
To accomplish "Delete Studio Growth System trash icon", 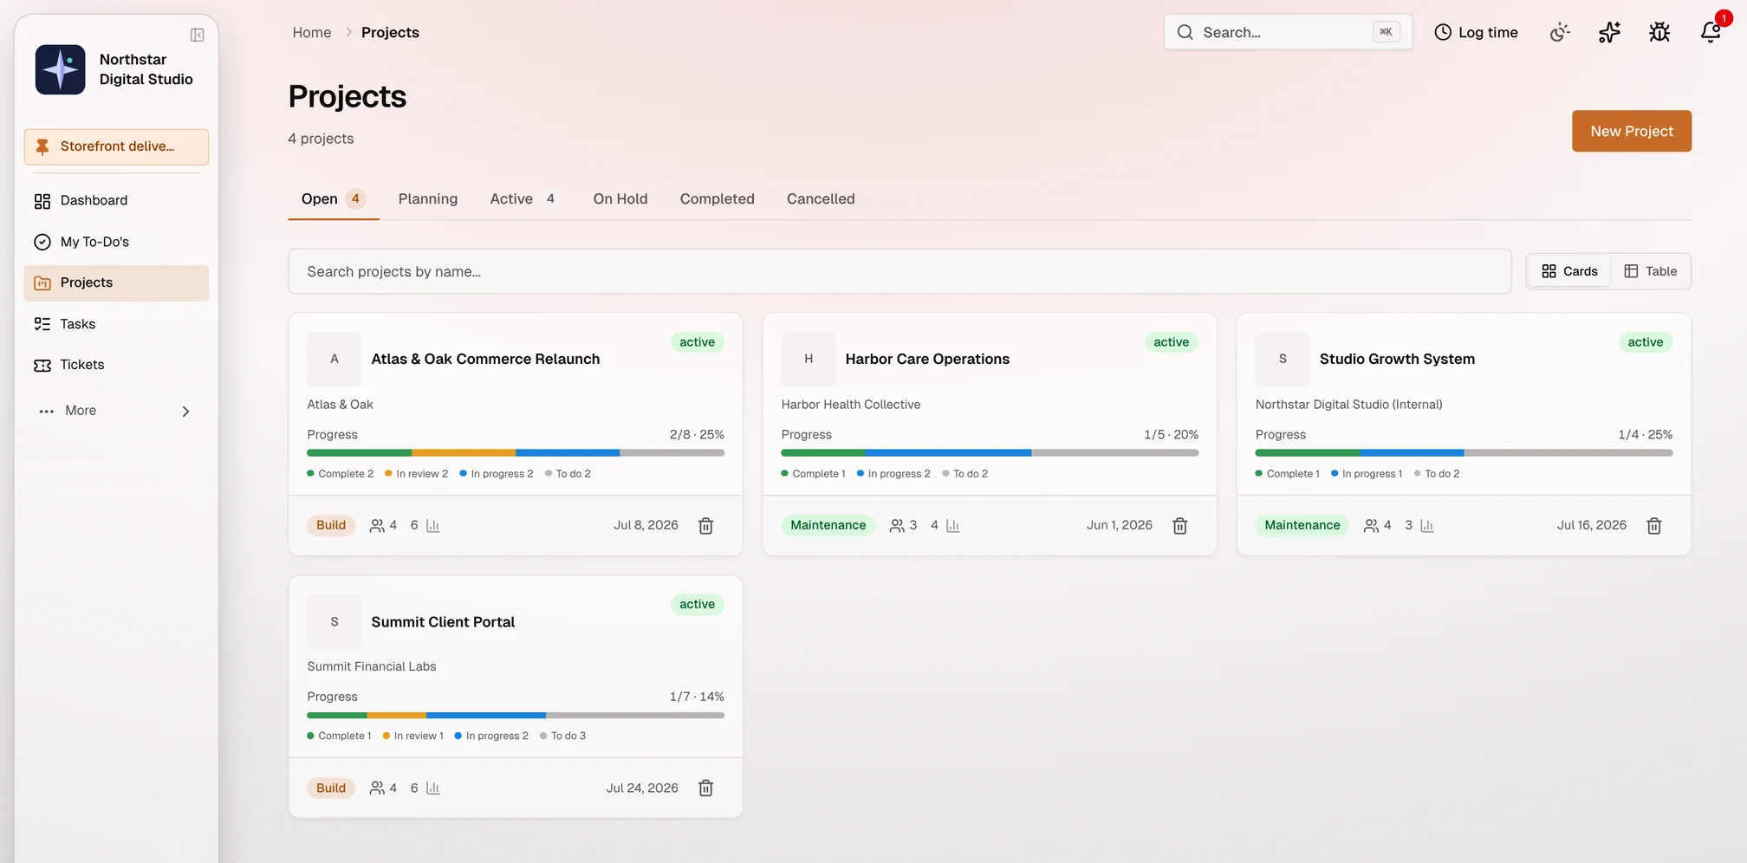I will [1654, 526].
